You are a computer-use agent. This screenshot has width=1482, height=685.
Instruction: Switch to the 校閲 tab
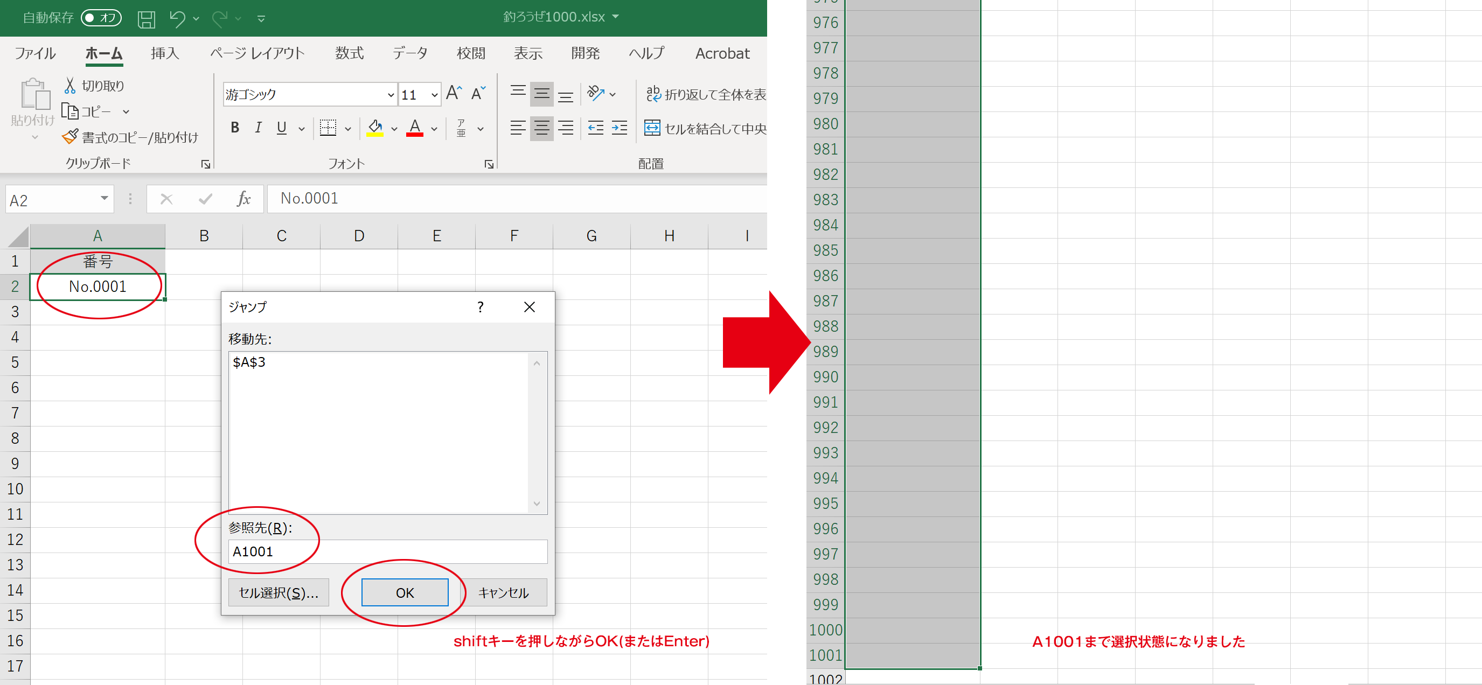471,53
